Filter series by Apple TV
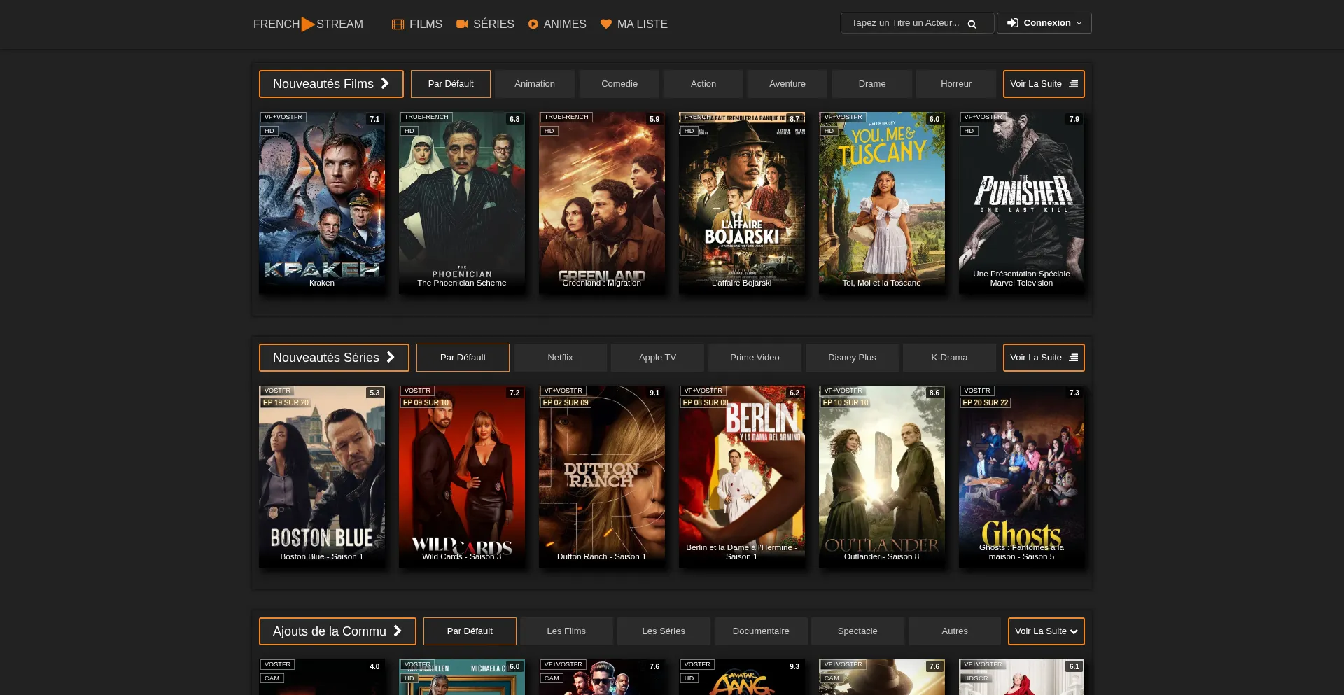 tap(657, 358)
